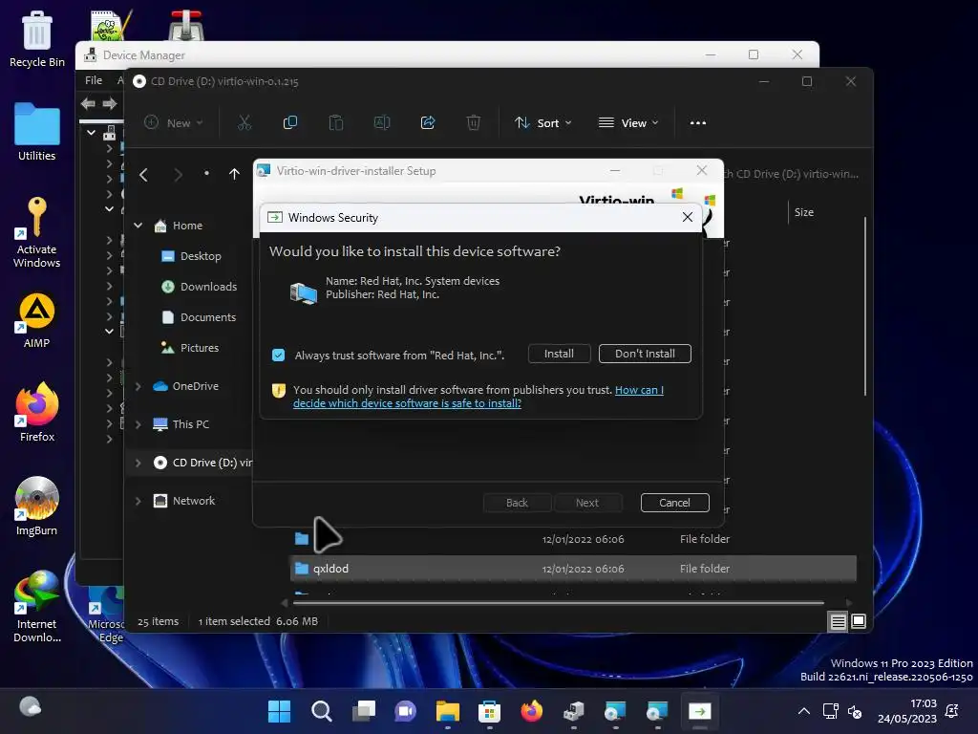Click the Copy icon in Explorer toolbar
Image resolution: width=978 pixels, height=734 pixels.
(290, 123)
